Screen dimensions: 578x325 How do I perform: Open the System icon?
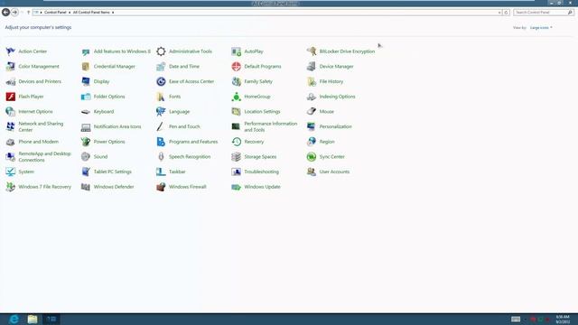[10, 172]
